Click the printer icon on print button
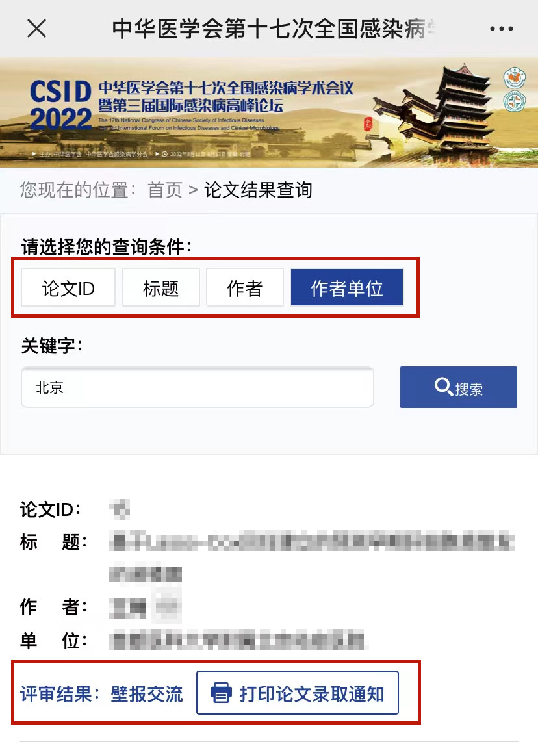Viewport: 538px width, 744px height. coord(221,693)
